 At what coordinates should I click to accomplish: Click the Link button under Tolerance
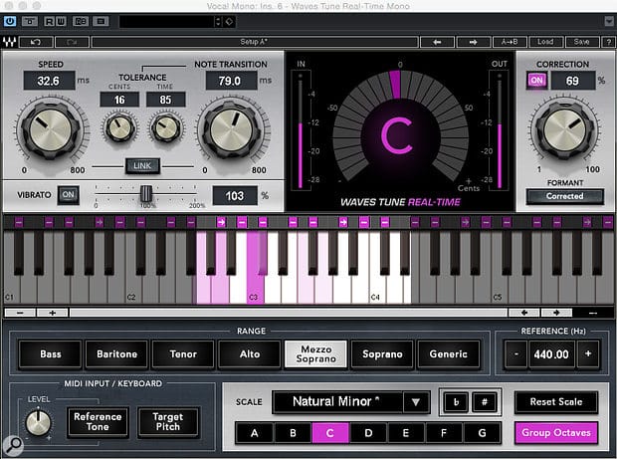tap(143, 164)
